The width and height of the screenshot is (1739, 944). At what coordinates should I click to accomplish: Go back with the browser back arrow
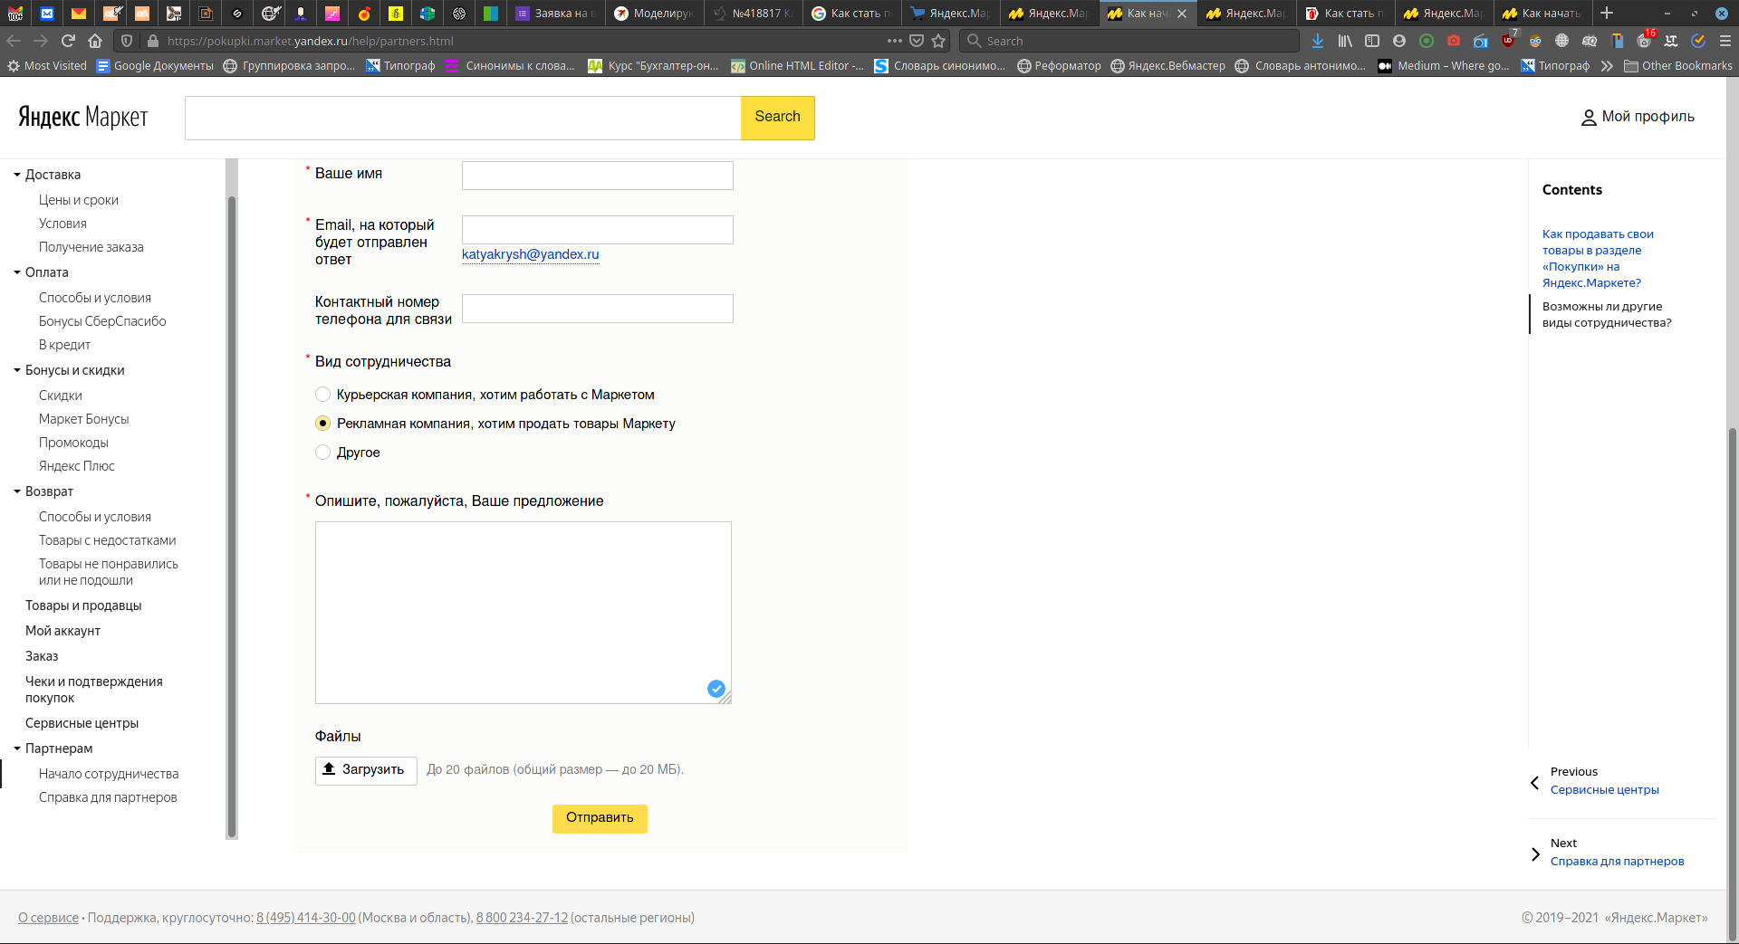pos(14,41)
